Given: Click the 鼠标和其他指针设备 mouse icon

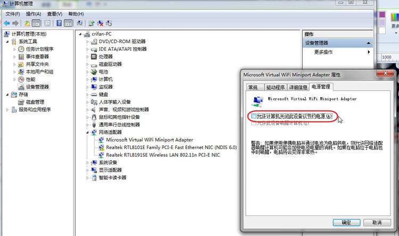Looking at the screenshot, I should tap(94, 117).
